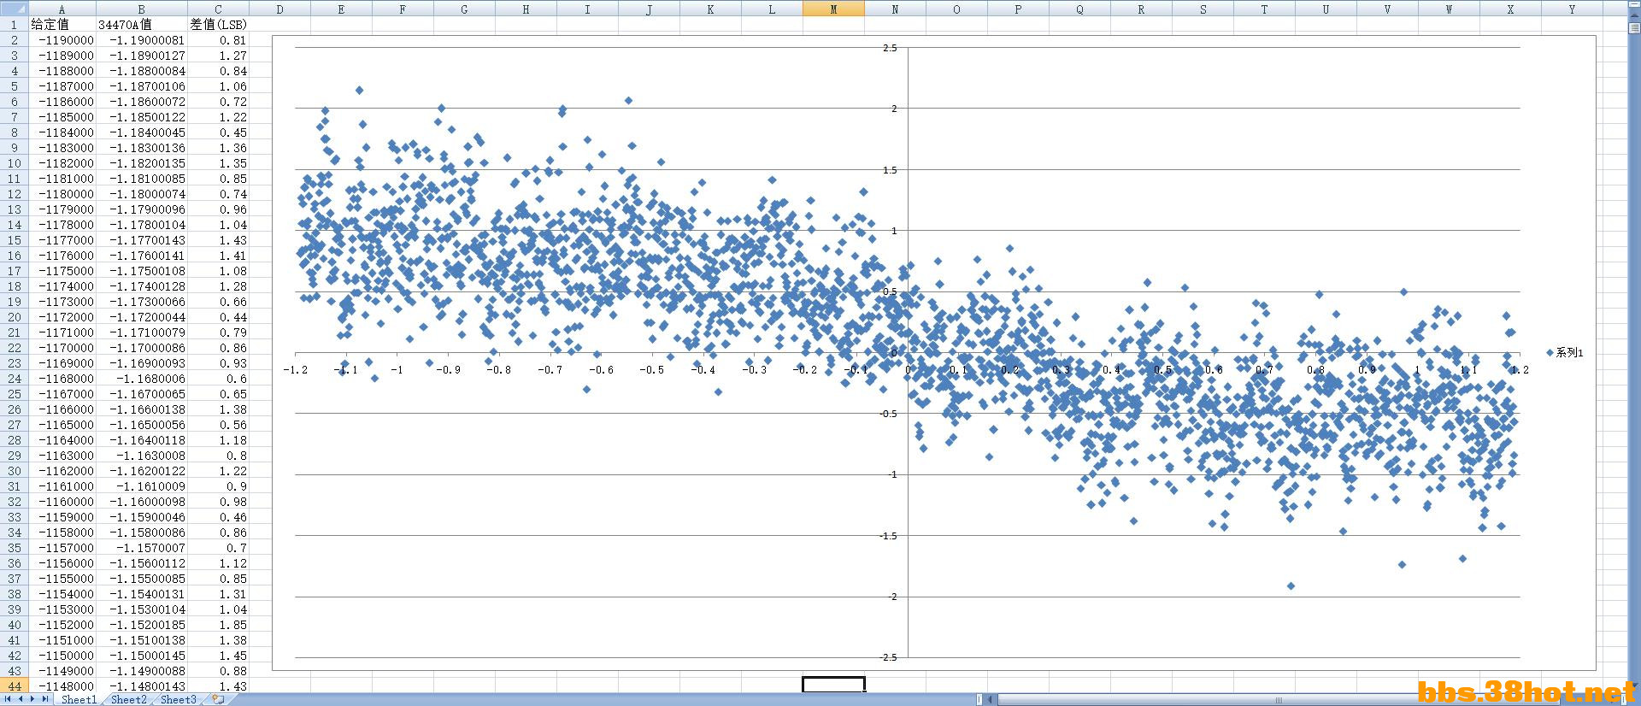This screenshot has width=1641, height=706.
Task: Select row 1 header
Action: click(x=14, y=25)
